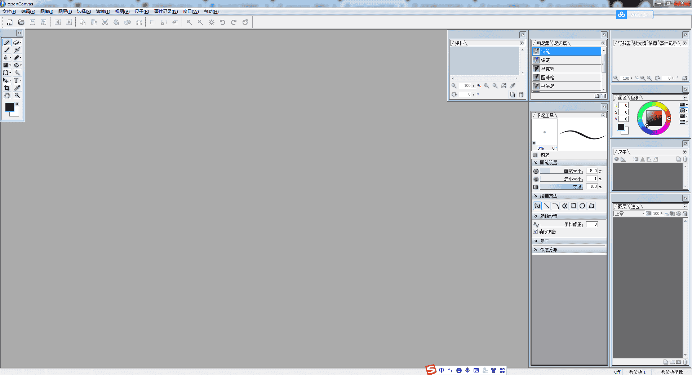The width and height of the screenshot is (692, 375).
Task: Select the Eraser tool
Action: click(x=17, y=42)
